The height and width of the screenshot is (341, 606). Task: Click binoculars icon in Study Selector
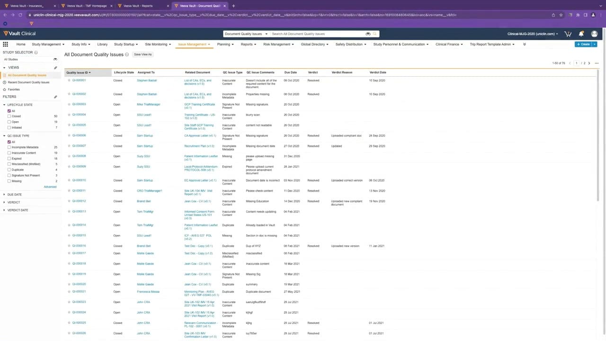[55, 60]
